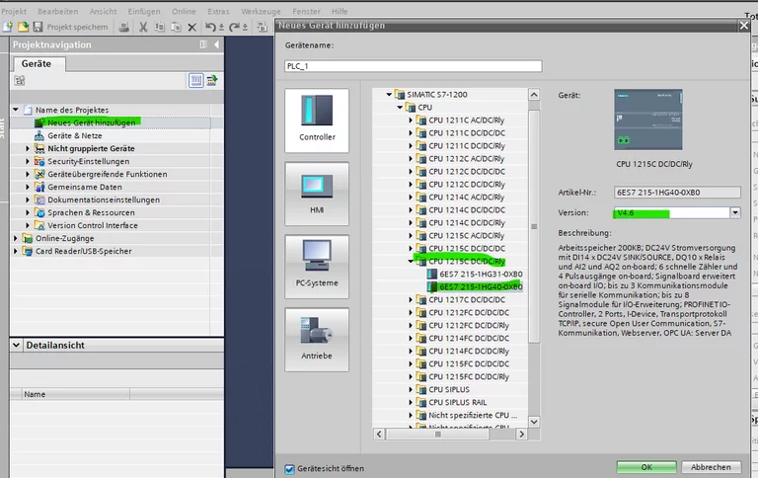This screenshot has height=478, width=758.
Task: Click the Geräte & Netze network icon
Action: [x=39, y=136]
